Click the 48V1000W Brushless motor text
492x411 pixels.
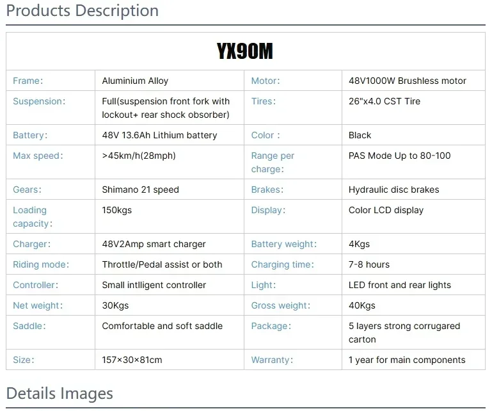[x=407, y=81]
